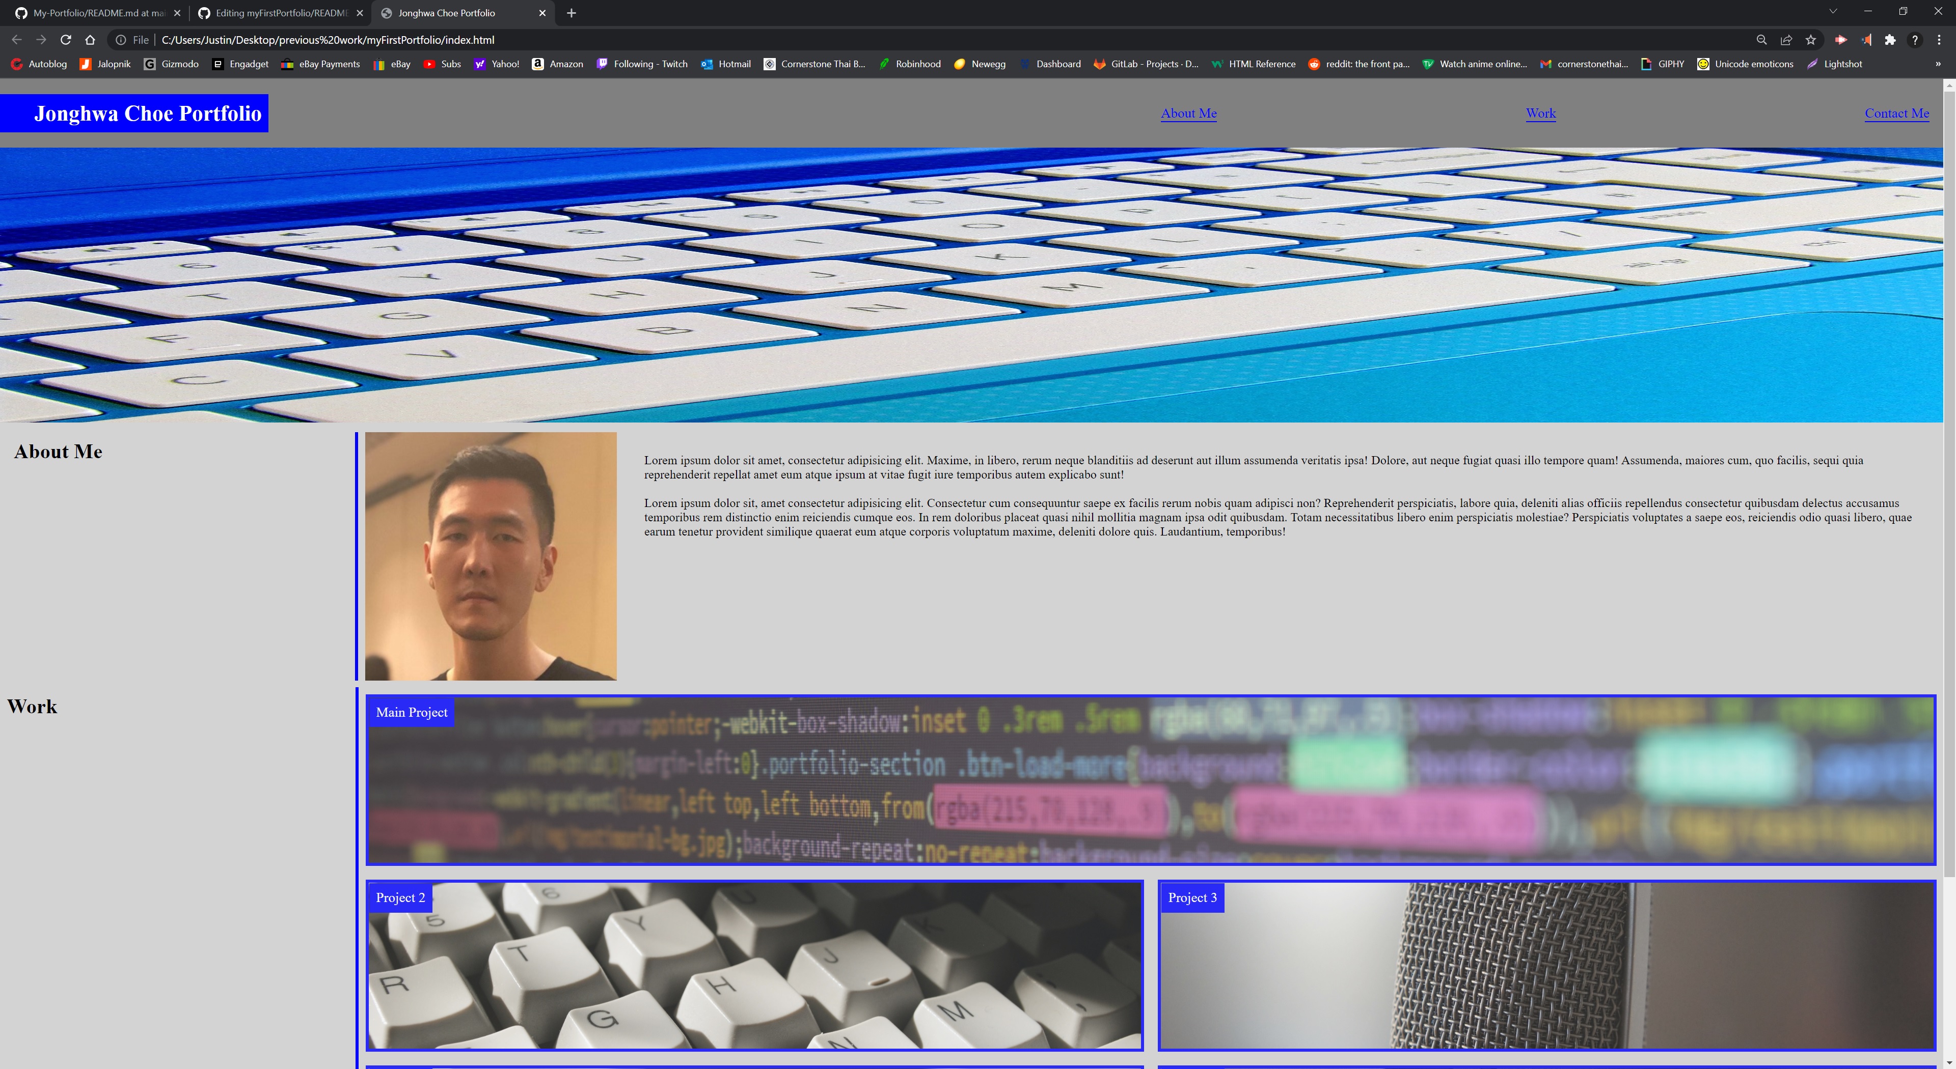Open the Project 2 card

click(755, 965)
